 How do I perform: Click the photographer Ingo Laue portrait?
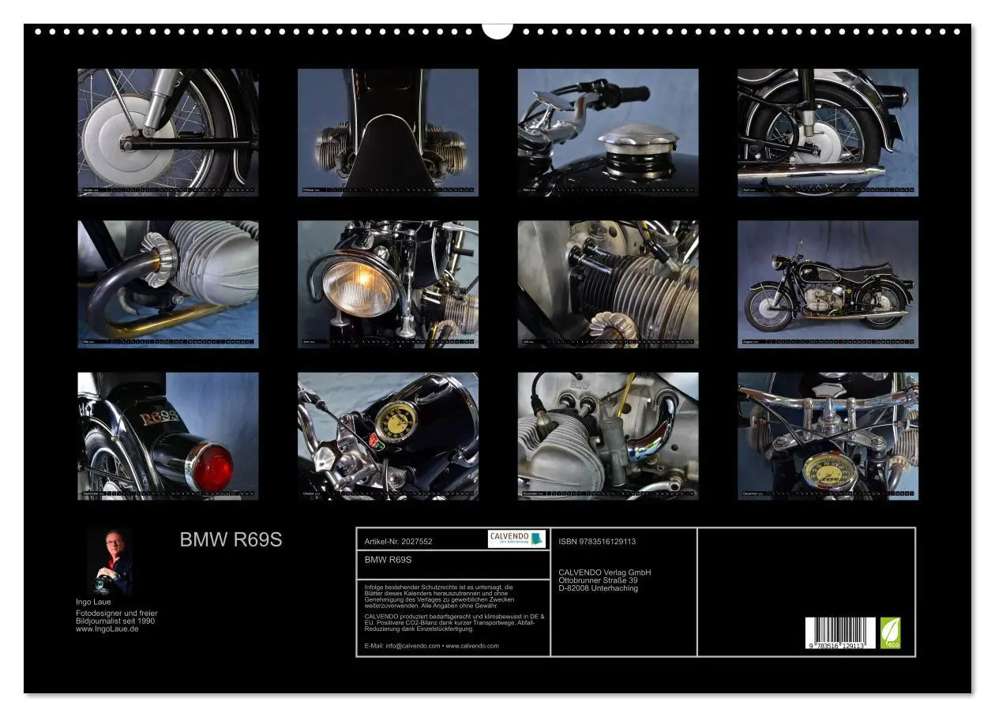(x=109, y=561)
